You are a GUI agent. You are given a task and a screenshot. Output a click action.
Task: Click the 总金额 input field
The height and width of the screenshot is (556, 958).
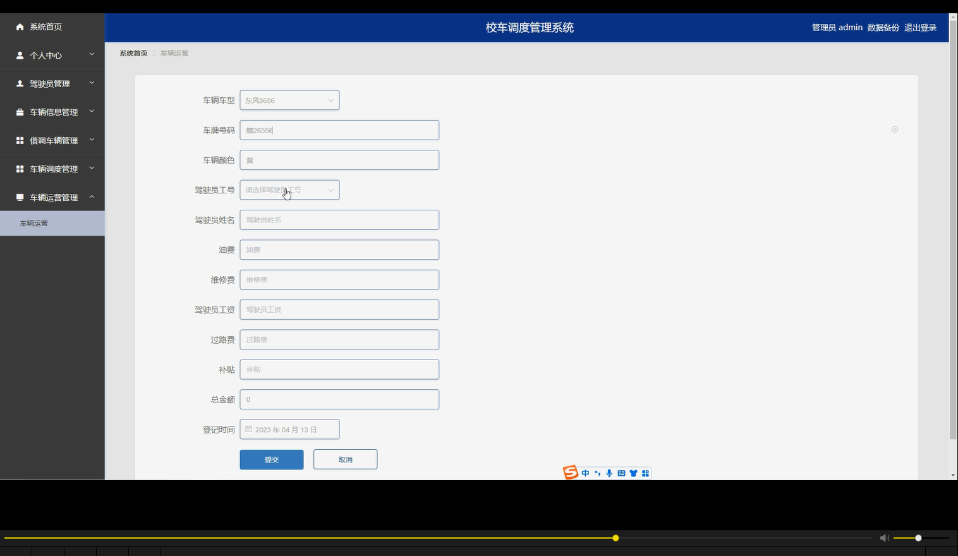pos(339,399)
